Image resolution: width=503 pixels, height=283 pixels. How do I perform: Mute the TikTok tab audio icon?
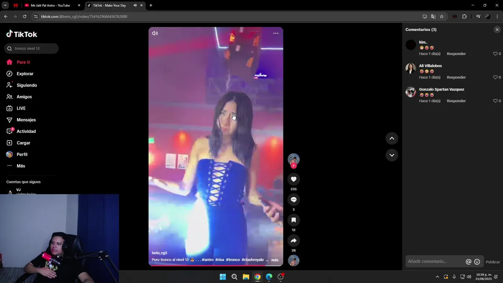coord(135,6)
